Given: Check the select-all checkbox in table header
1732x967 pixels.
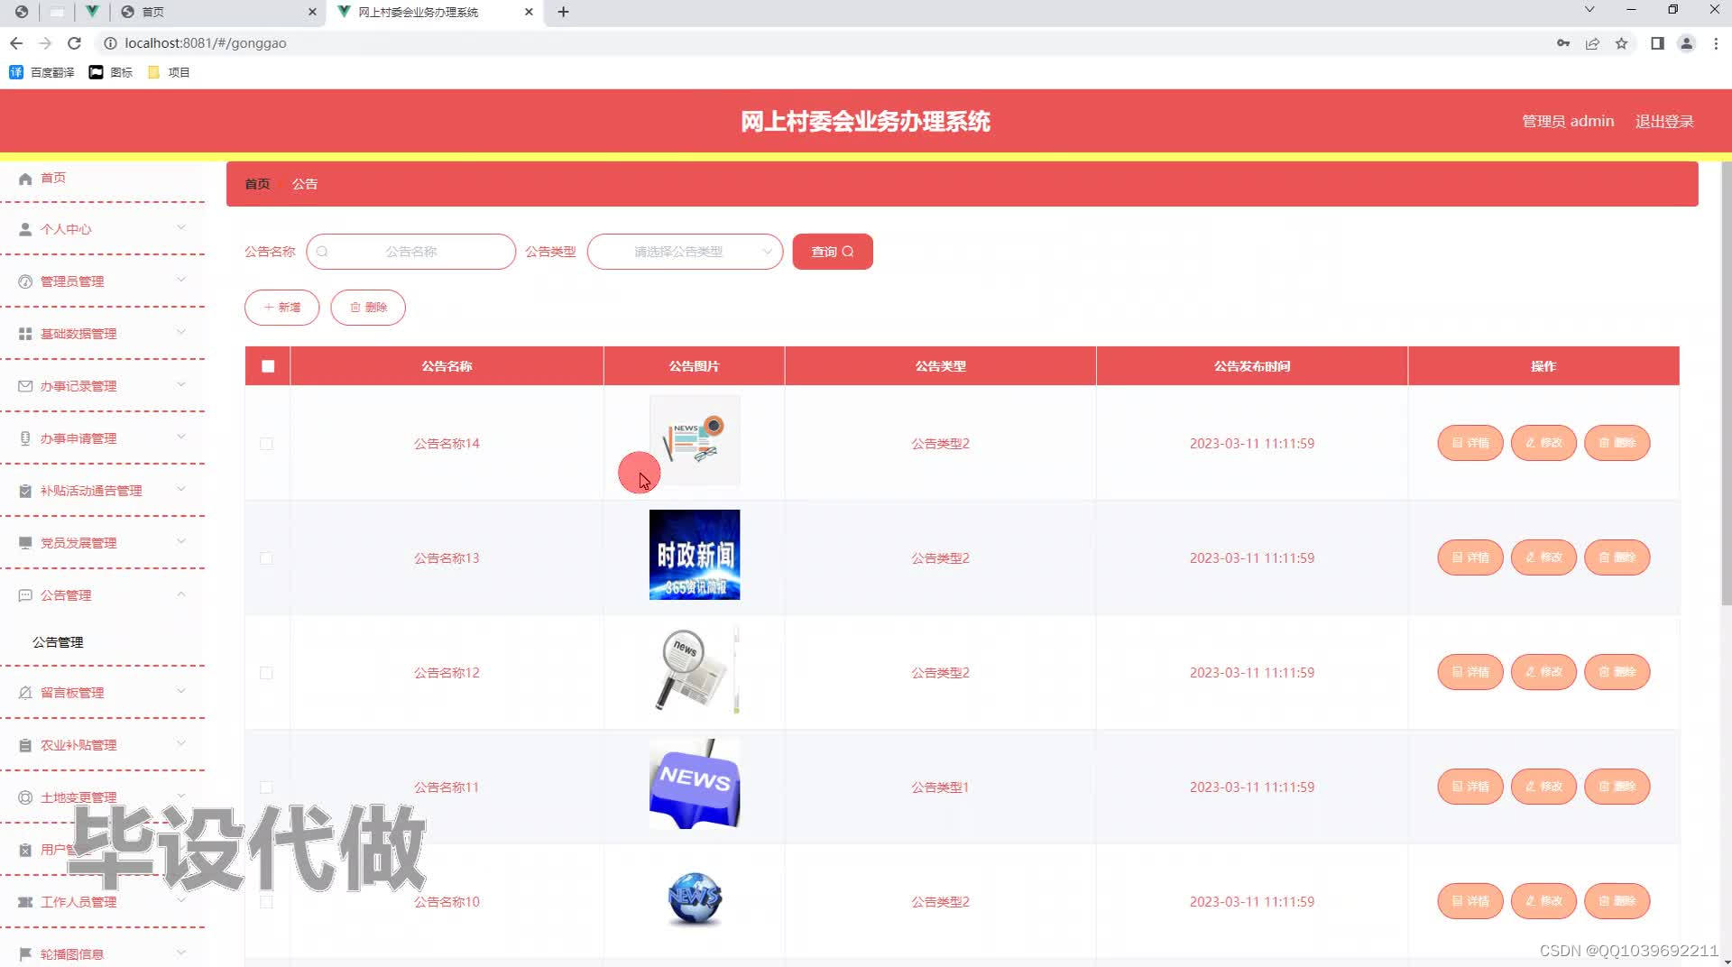Looking at the screenshot, I should 266,366.
